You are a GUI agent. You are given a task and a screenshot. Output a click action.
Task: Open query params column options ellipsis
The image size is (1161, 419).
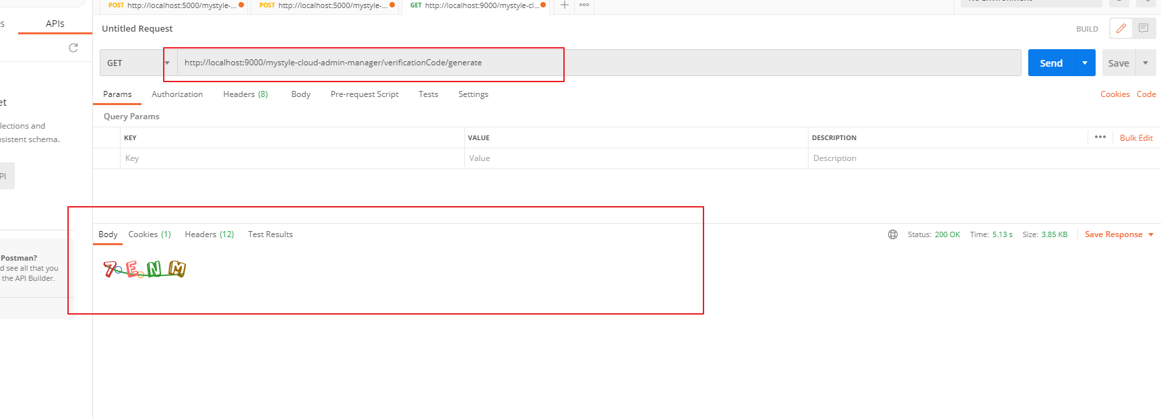[1100, 137]
